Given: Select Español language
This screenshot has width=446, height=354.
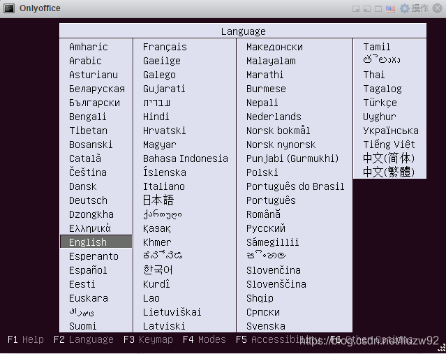Looking at the screenshot, I should point(88,270).
